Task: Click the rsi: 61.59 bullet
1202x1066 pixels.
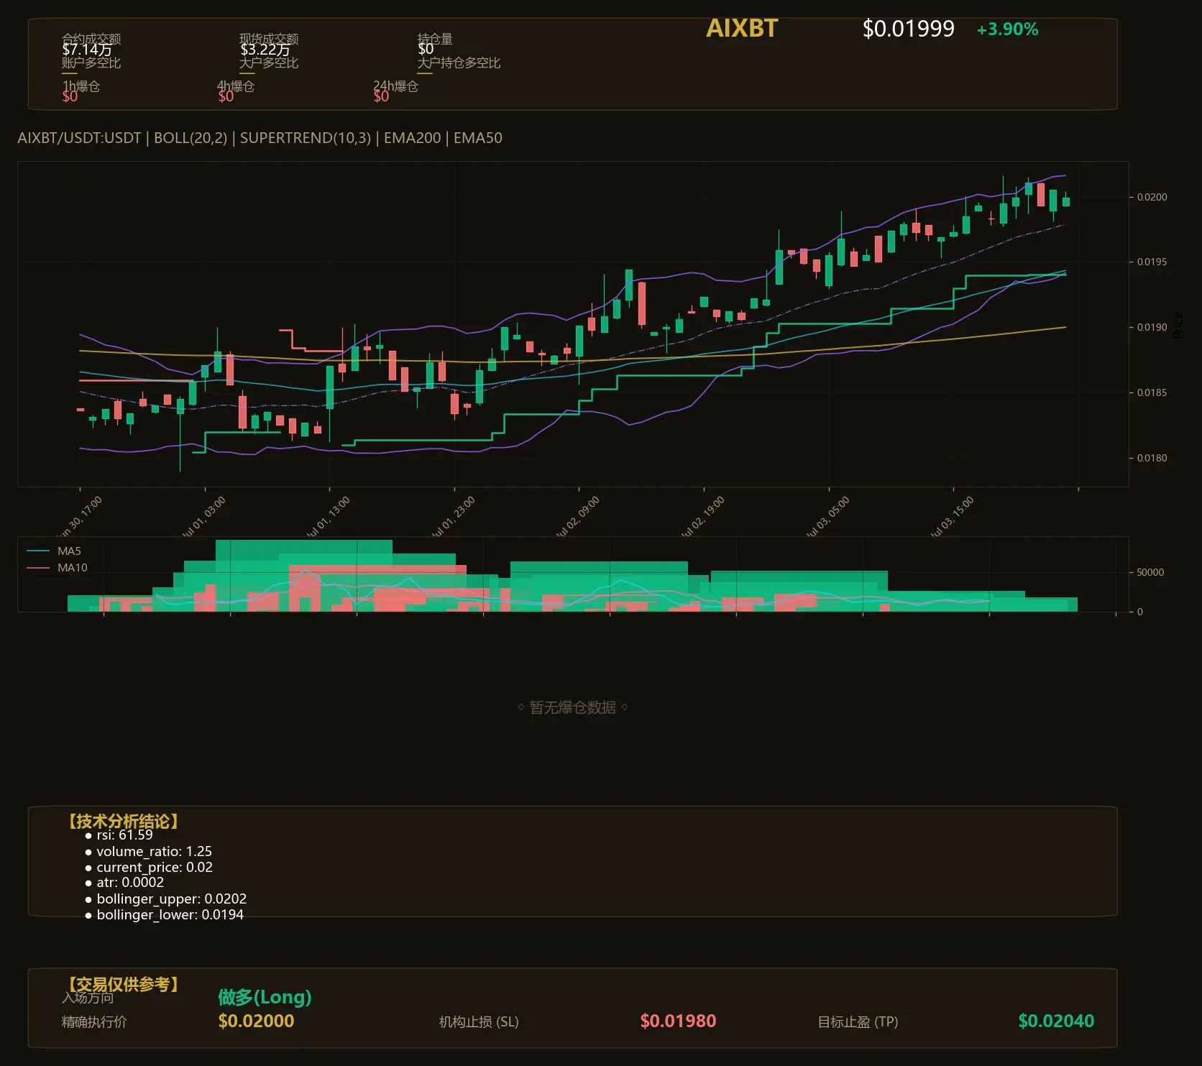Action: pyautogui.click(x=119, y=835)
